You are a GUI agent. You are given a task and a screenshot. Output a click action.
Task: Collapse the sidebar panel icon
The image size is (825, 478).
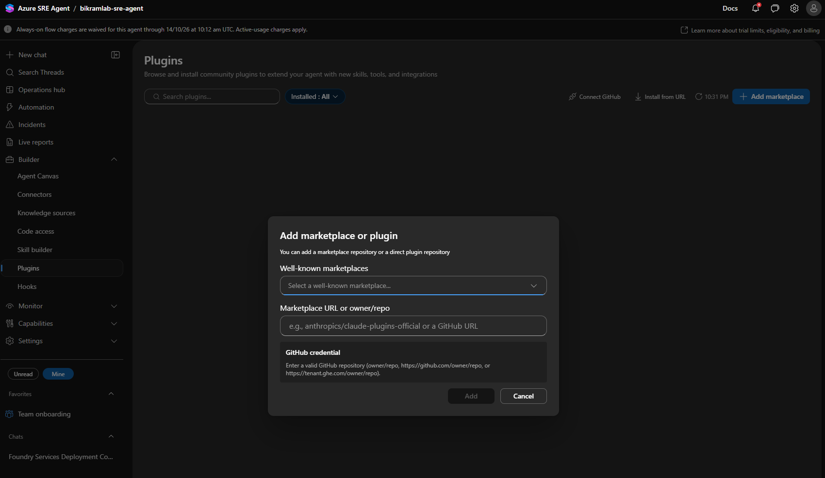tap(115, 55)
